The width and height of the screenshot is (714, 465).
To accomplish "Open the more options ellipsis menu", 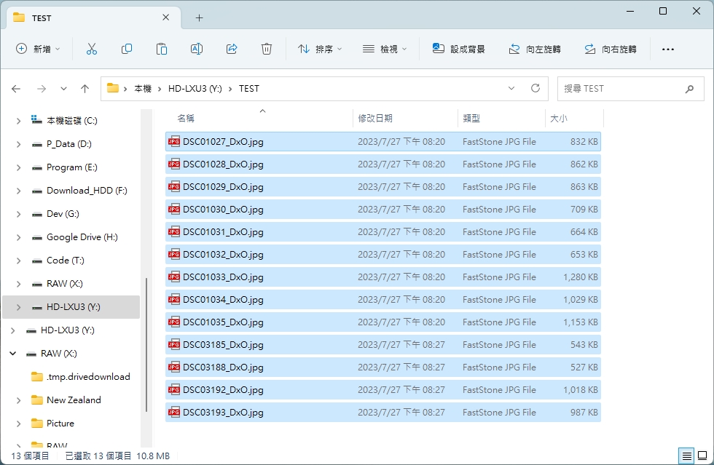I will 667,49.
